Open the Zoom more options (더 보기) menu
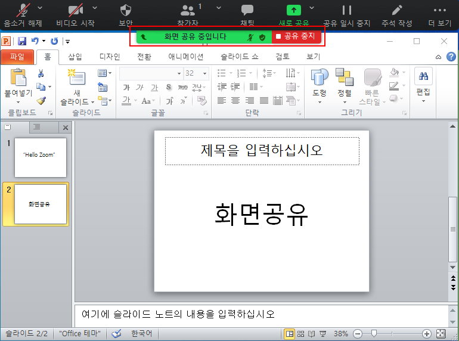The width and height of the screenshot is (459, 341). 440,15
